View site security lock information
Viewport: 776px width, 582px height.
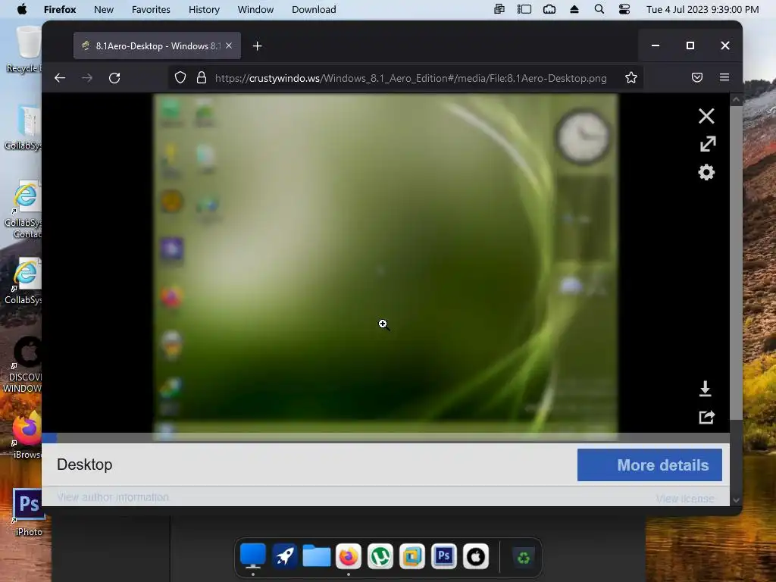pyautogui.click(x=202, y=78)
